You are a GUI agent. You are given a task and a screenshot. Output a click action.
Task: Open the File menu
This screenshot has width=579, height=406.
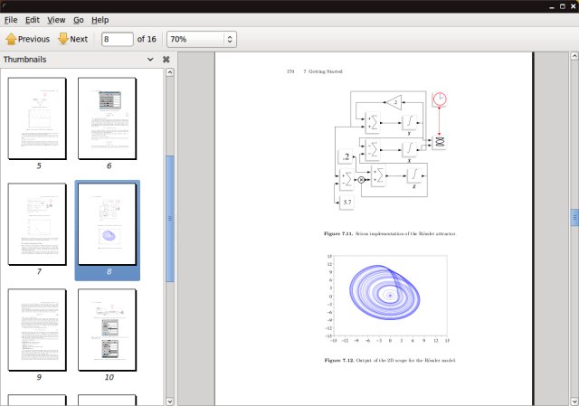[11, 19]
